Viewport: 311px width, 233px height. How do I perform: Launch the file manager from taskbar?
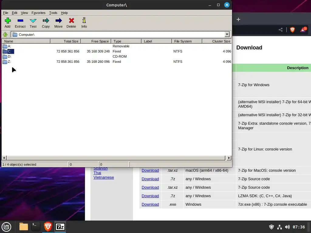(x=24, y=227)
